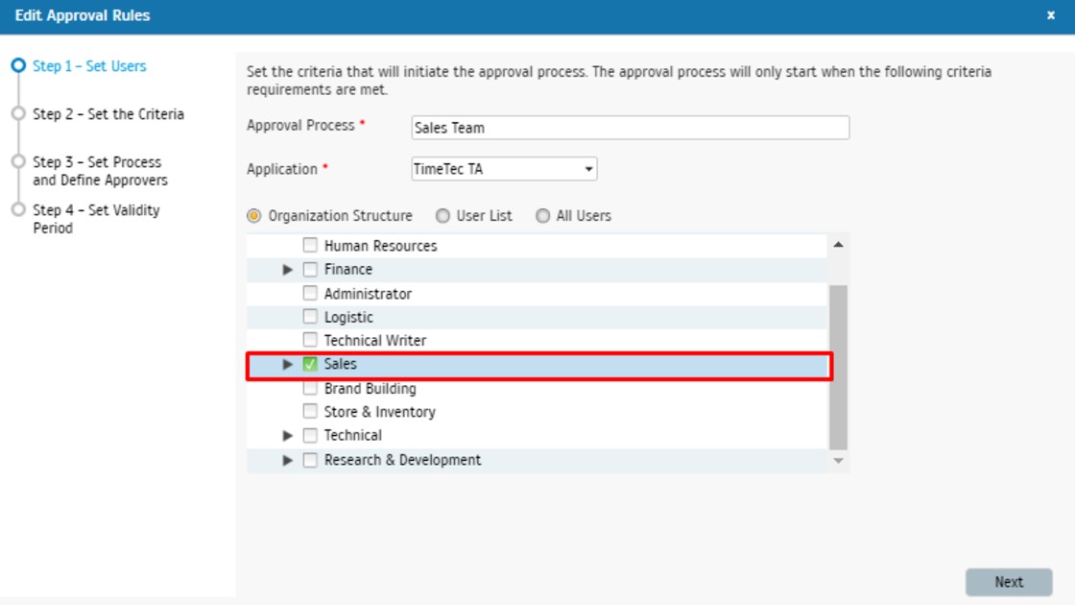Click the Next button
The width and height of the screenshot is (1075, 605).
(x=1008, y=582)
